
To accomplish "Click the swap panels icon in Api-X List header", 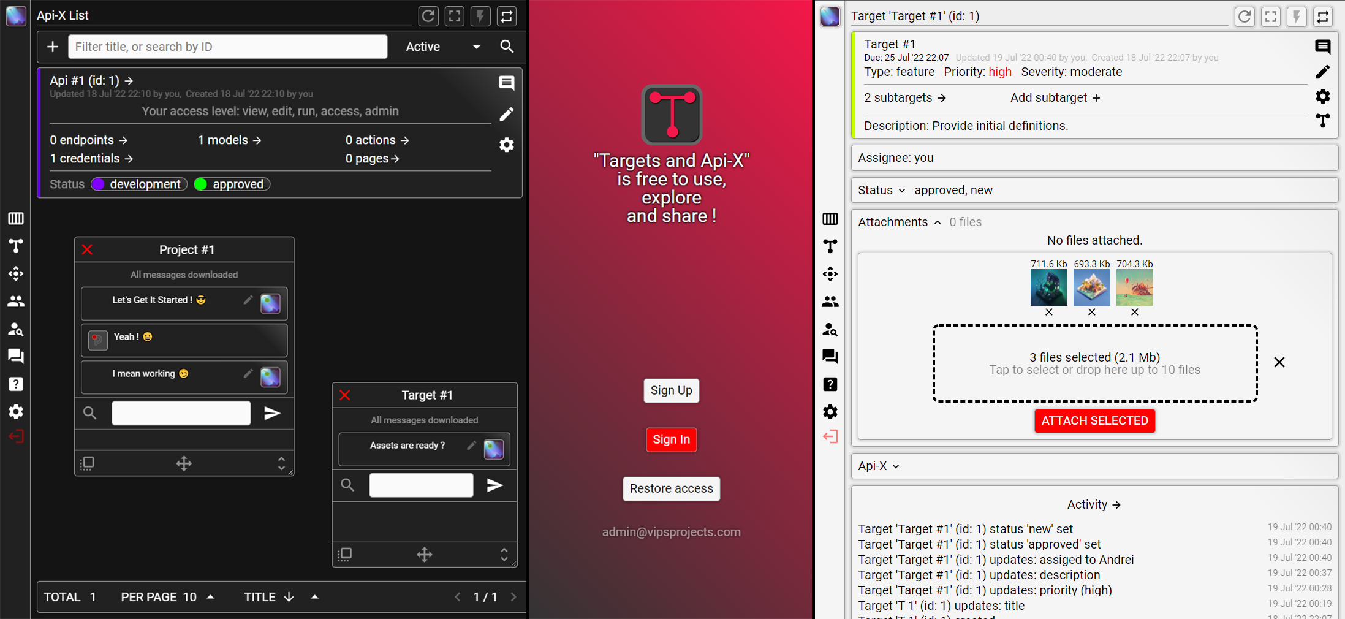I will (x=507, y=16).
